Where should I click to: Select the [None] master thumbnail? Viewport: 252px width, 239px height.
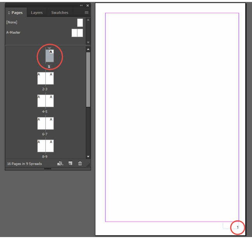point(80,23)
